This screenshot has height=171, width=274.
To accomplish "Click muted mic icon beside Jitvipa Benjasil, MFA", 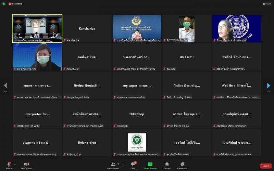I will click(x=65, y=97).
